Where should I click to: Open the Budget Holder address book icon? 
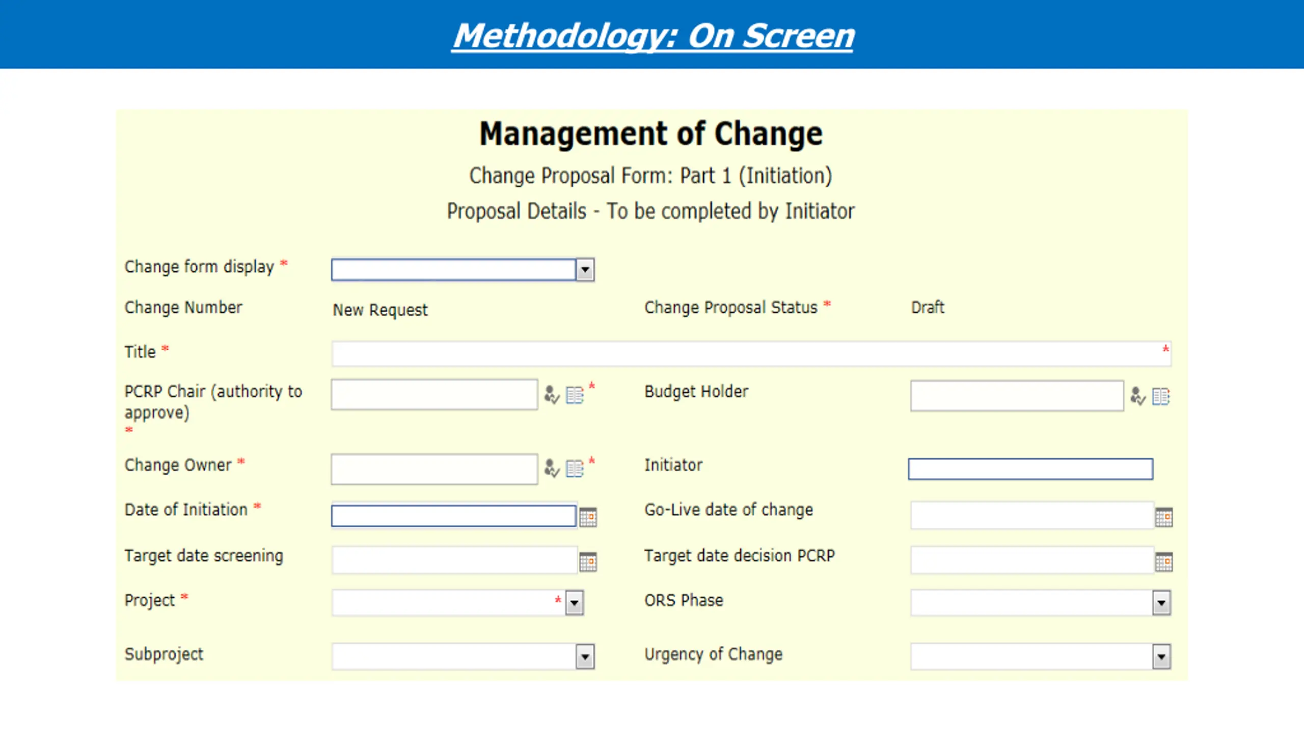click(x=1161, y=397)
